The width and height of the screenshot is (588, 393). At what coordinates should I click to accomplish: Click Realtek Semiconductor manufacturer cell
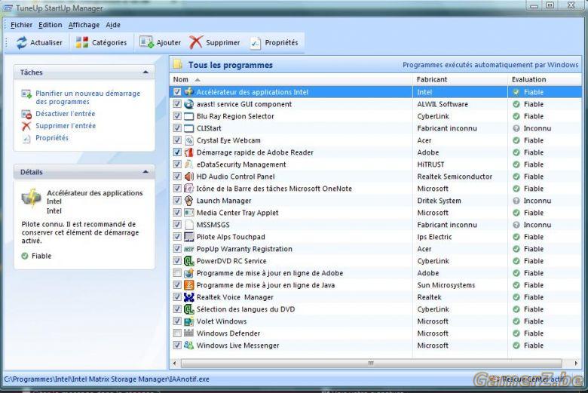[455, 177]
